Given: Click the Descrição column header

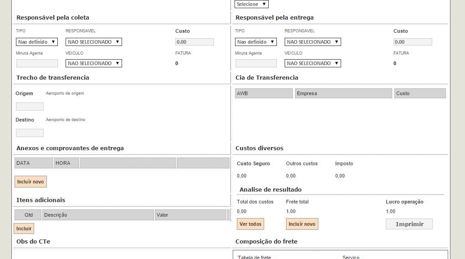Looking at the screenshot, I should point(98,215).
